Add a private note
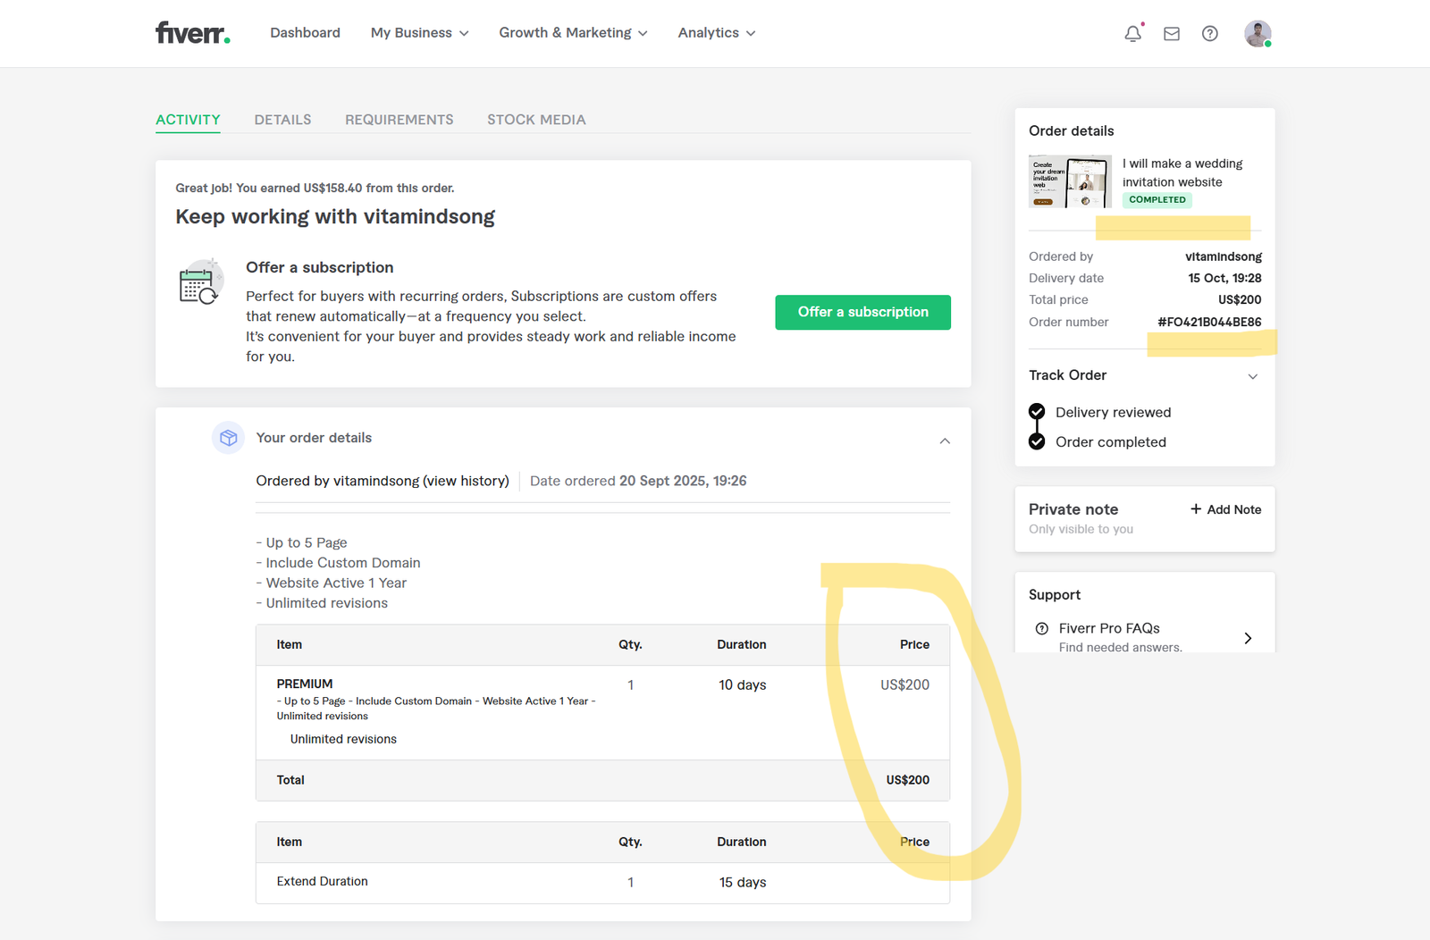Viewport: 1430px width, 940px height. [x=1225, y=509]
